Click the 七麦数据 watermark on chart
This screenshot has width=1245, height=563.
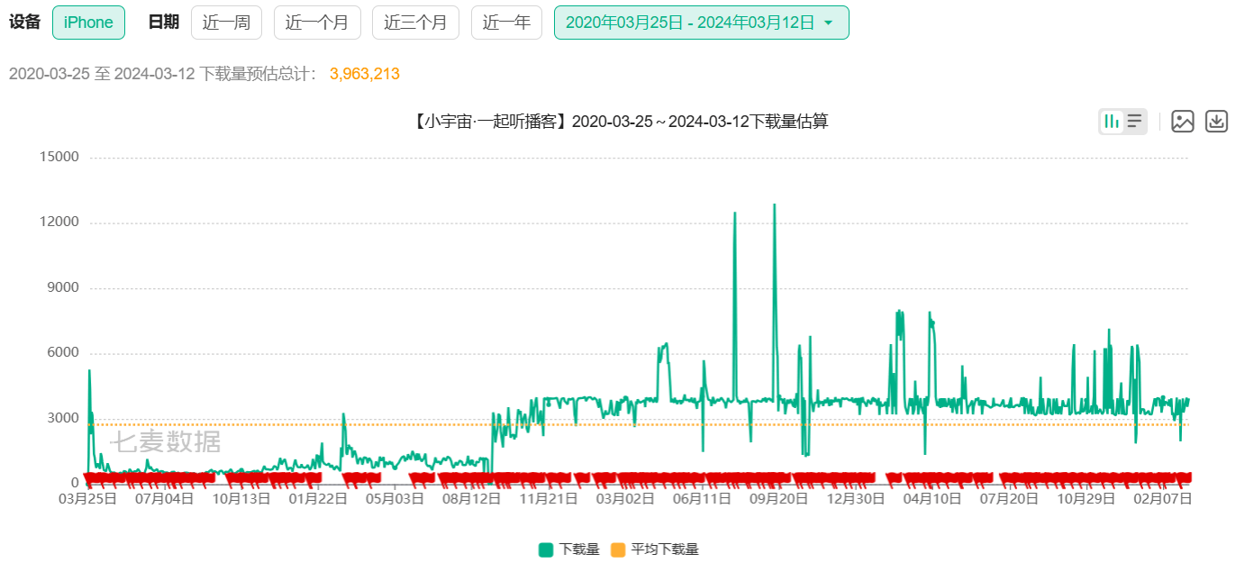coord(165,442)
